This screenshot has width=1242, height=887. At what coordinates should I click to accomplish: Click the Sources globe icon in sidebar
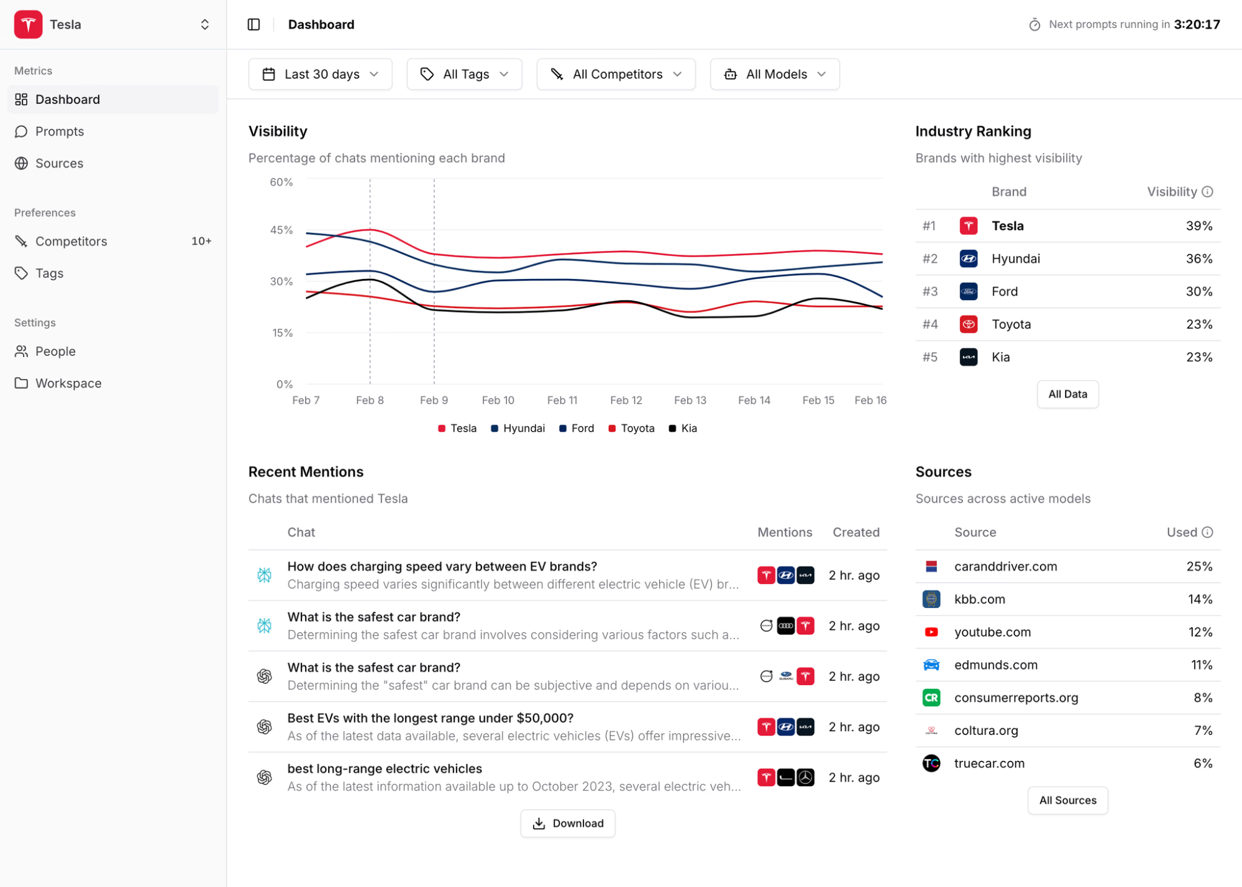(x=21, y=163)
